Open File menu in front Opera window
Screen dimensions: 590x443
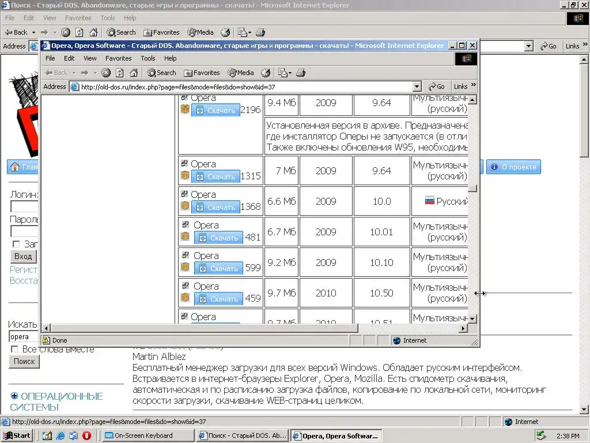tap(50, 58)
